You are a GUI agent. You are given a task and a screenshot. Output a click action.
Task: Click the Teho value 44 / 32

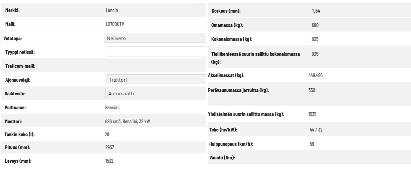click(316, 130)
